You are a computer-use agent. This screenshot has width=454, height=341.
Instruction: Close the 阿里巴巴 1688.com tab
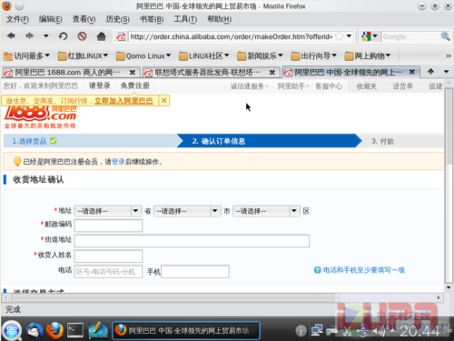coord(133,73)
